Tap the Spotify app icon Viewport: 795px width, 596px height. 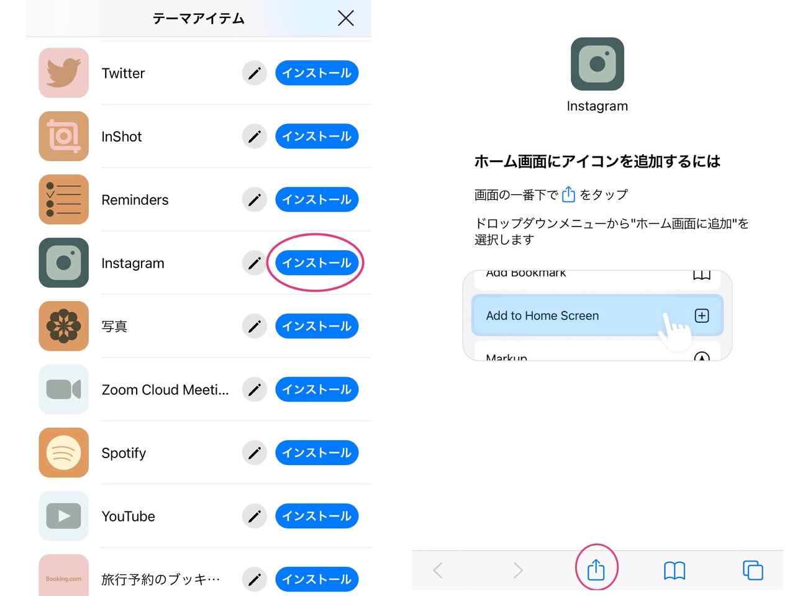point(63,453)
